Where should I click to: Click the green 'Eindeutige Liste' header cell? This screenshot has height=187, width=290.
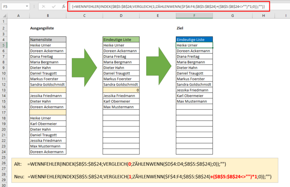coord(121,39)
